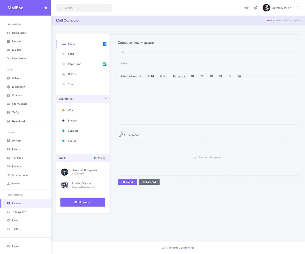Viewport: 305px width, 254px height.
Task: Toggle Underline formatting in the compose toolbar
Action: [179, 76]
